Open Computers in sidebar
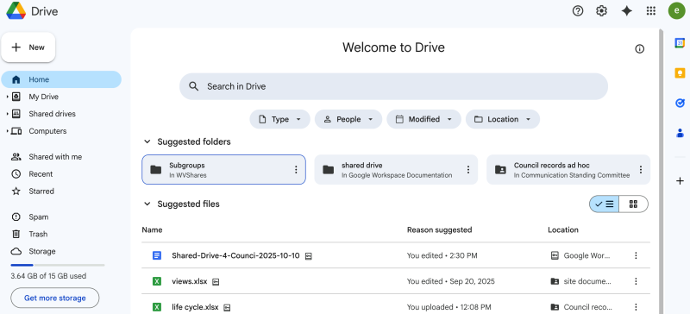The height and width of the screenshot is (314, 690). (47, 131)
